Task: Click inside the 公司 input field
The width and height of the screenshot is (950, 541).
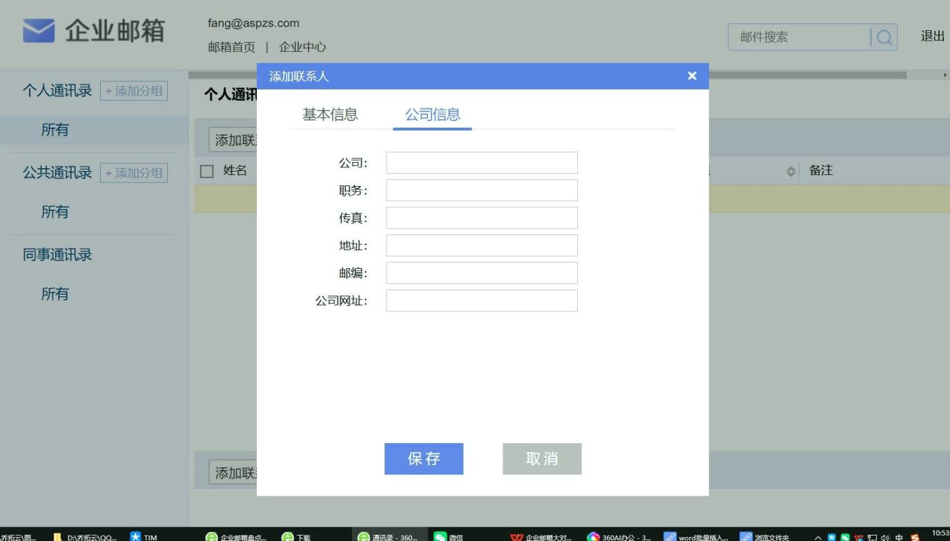Action: click(x=481, y=163)
